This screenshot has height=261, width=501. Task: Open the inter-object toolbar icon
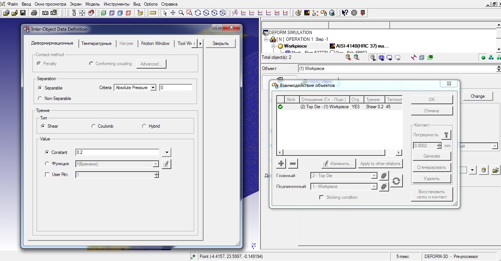pos(323,13)
